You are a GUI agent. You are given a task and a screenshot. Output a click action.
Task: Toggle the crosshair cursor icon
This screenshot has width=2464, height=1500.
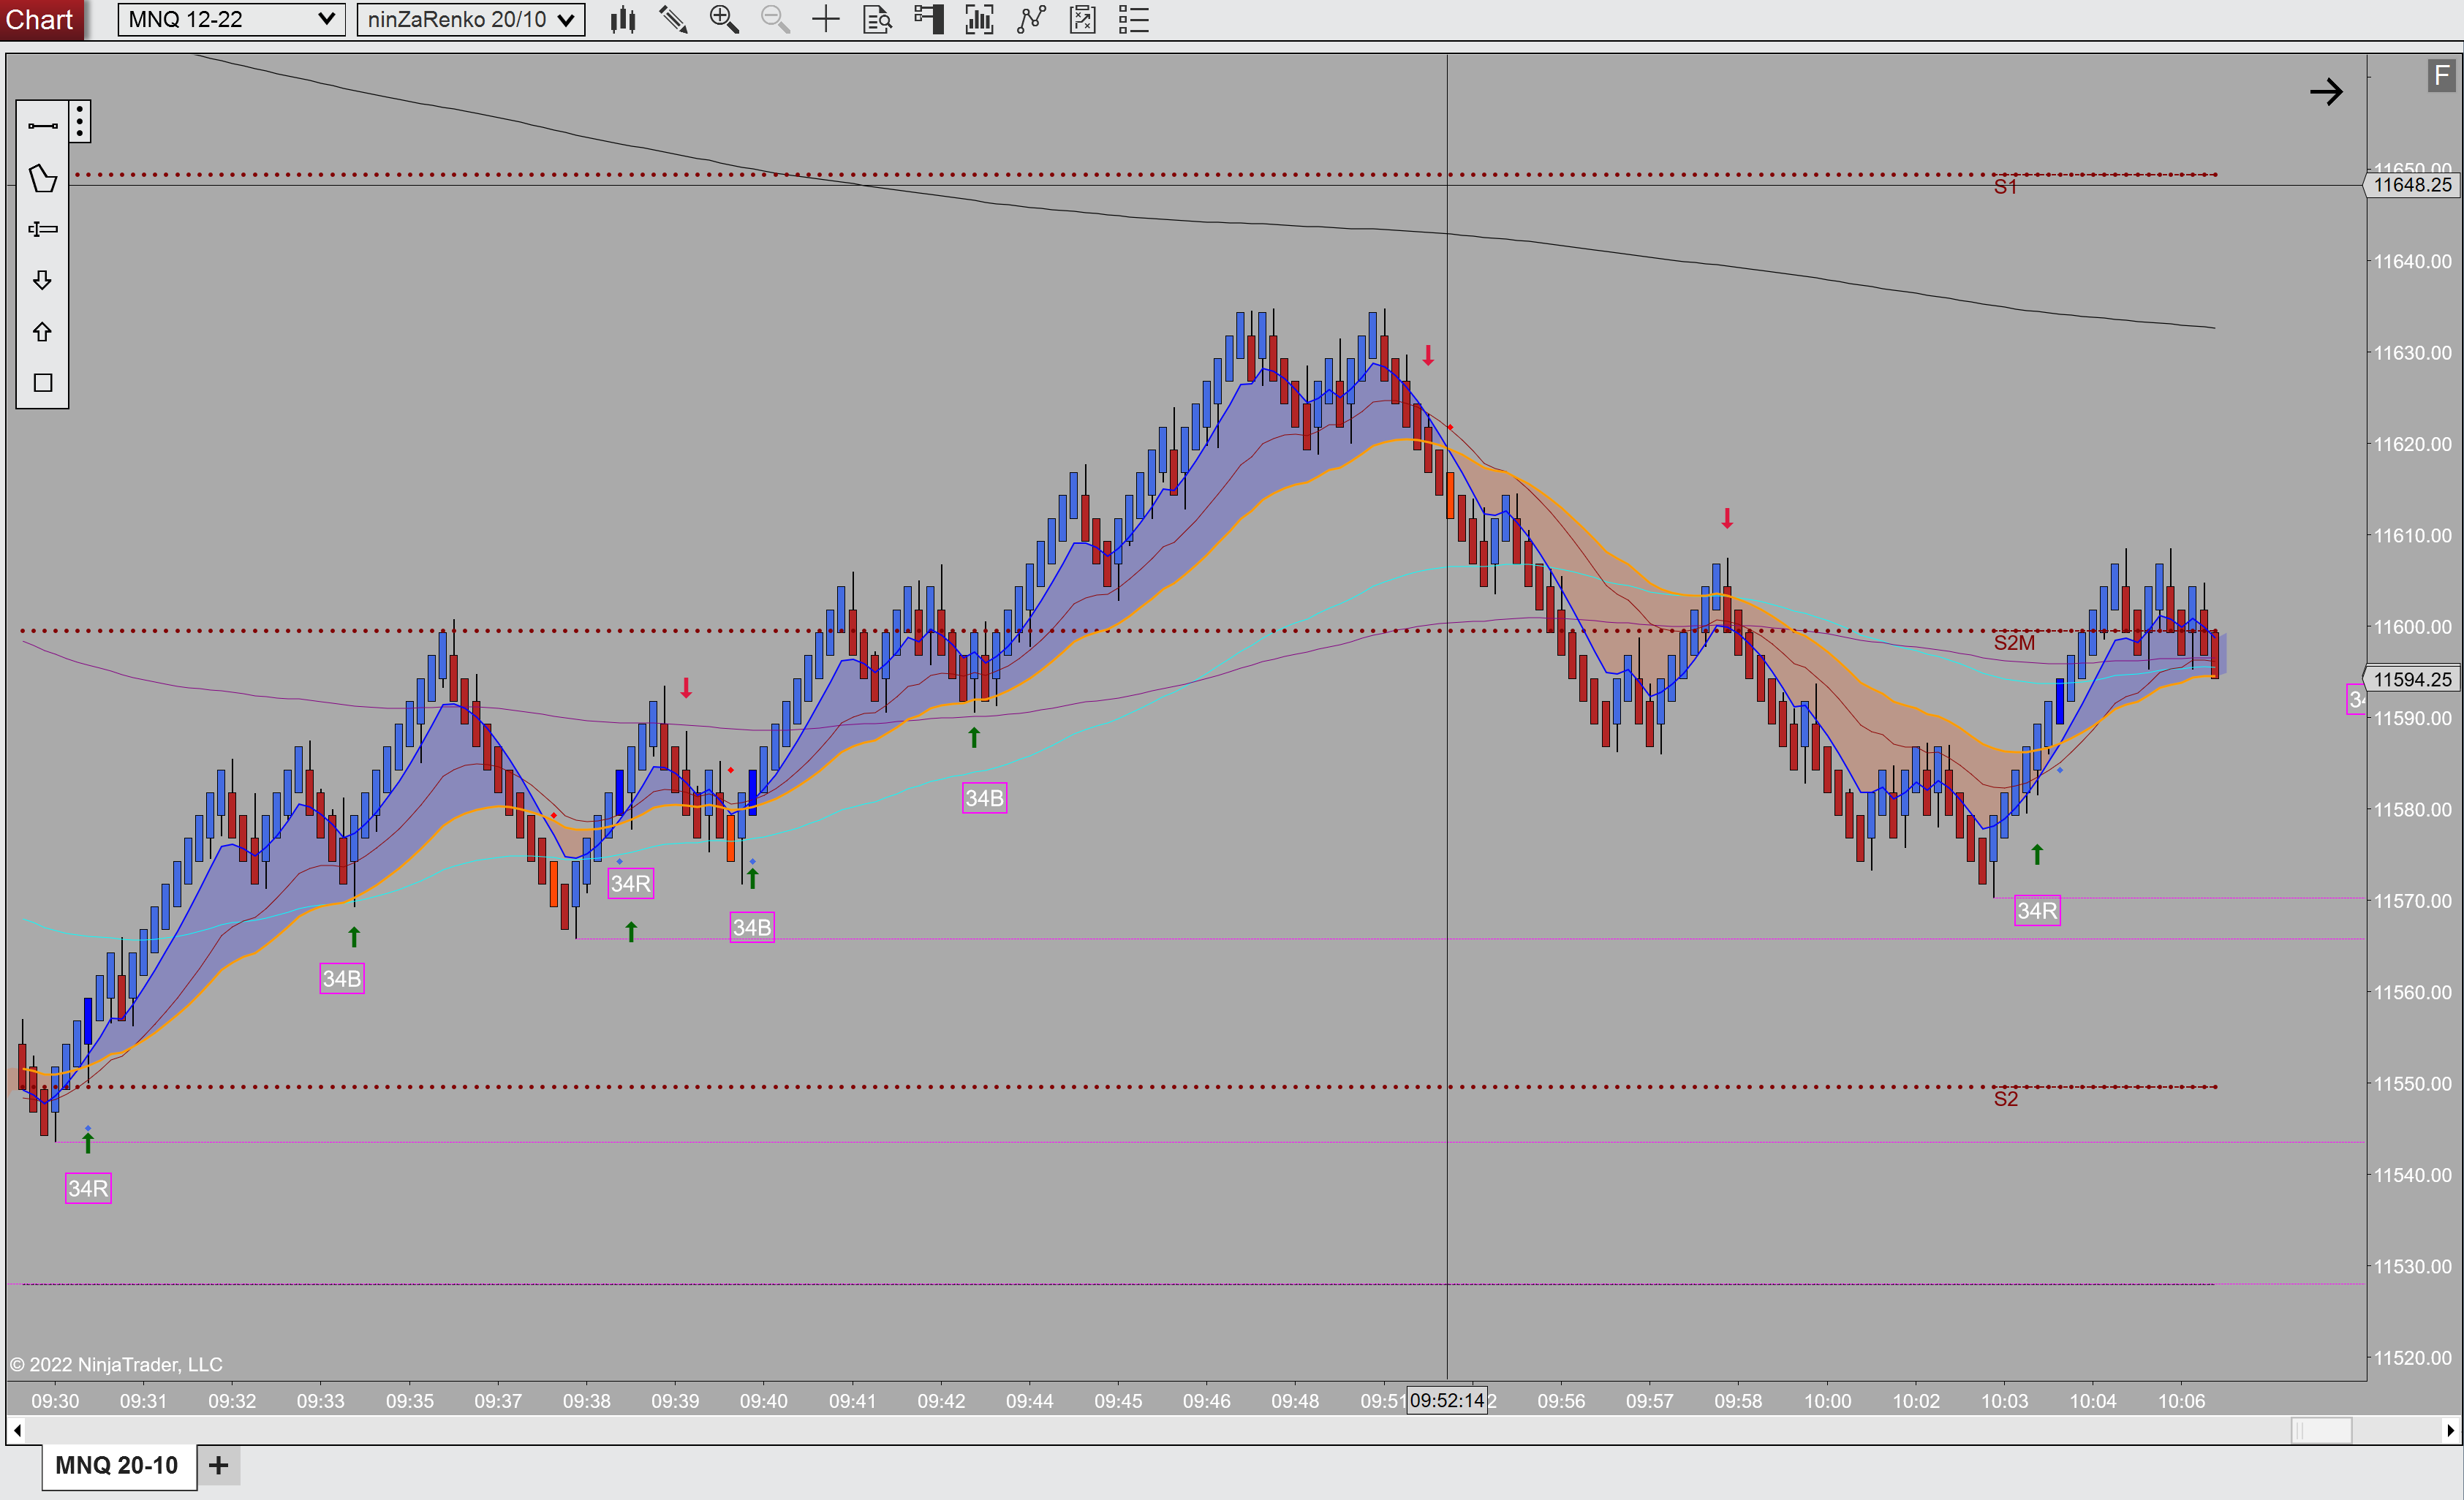tap(826, 19)
